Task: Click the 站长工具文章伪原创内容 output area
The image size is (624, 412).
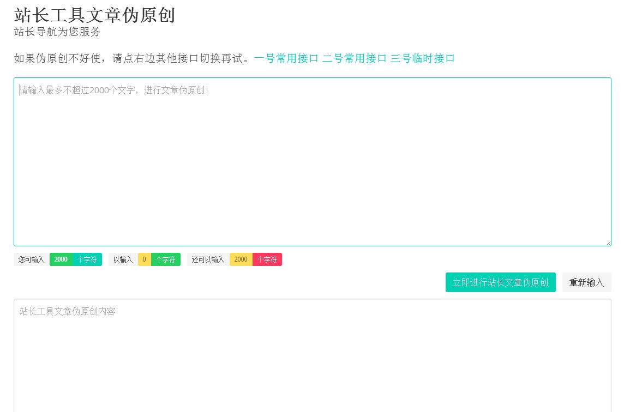Action: pos(312,354)
